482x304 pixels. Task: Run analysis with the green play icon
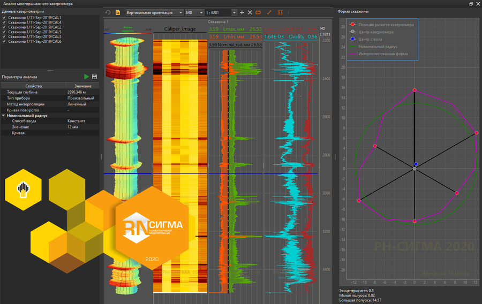(x=86, y=77)
